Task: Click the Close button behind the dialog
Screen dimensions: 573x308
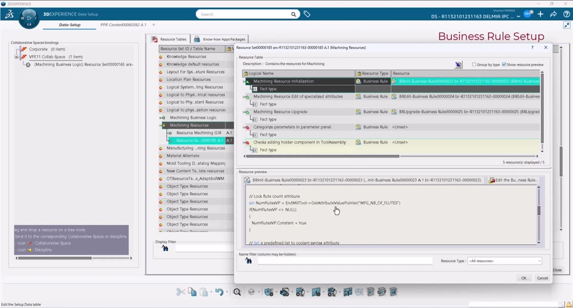Action: 557,270
